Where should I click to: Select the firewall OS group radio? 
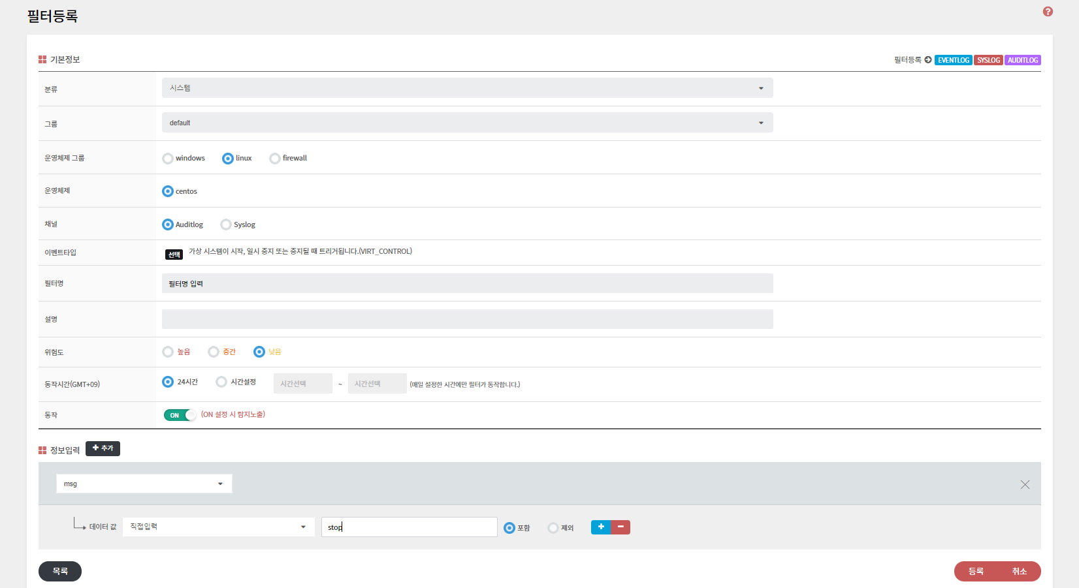[x=275, y=159]
